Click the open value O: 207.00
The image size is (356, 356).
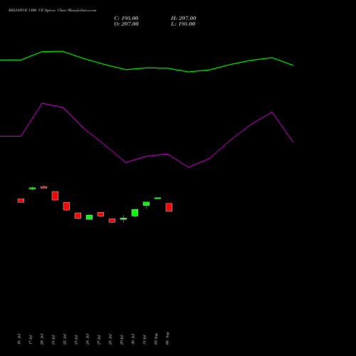[x=126, y=24]
